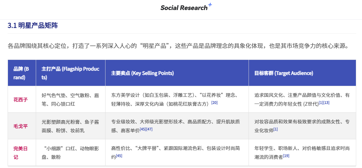This screenshot has height=168, width=362.
Task: Open citation [1] in 花西子 target audience
Action: pos(321,103)
